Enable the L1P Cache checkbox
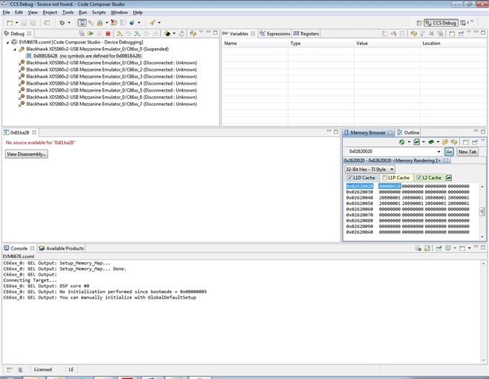The height and width of the screenshot is (379, 489). [384, 178]
